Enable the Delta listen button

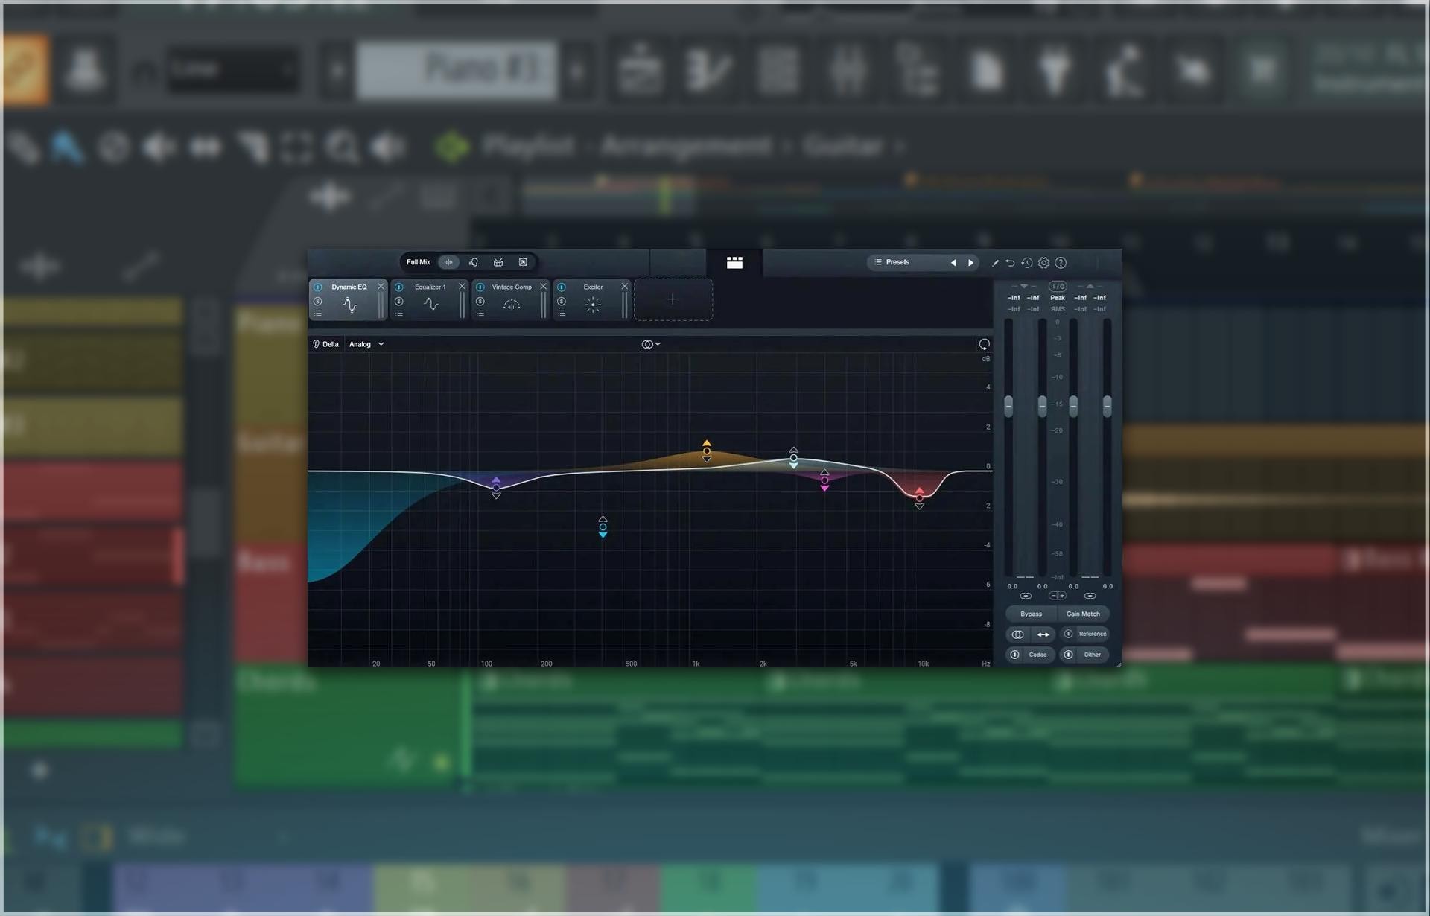click(x=325, y=344)
